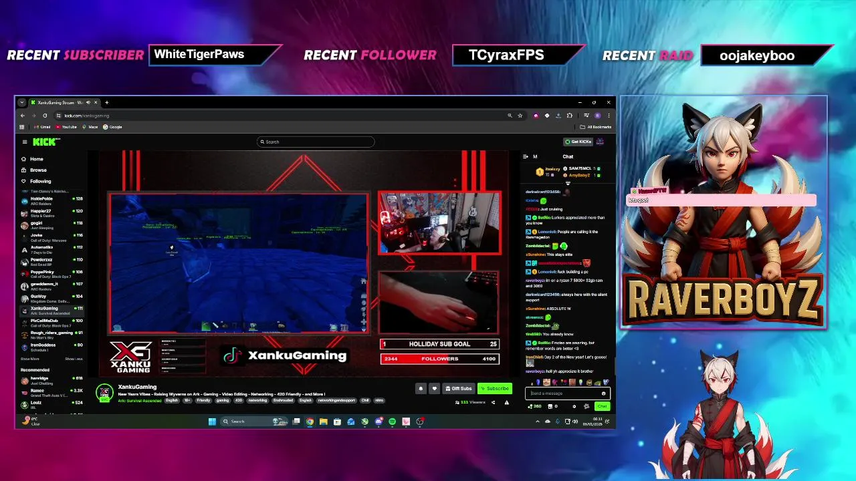Open GunVoy channel in sidebar
Screen dimensions: 856x481
(x=52, y=298)
